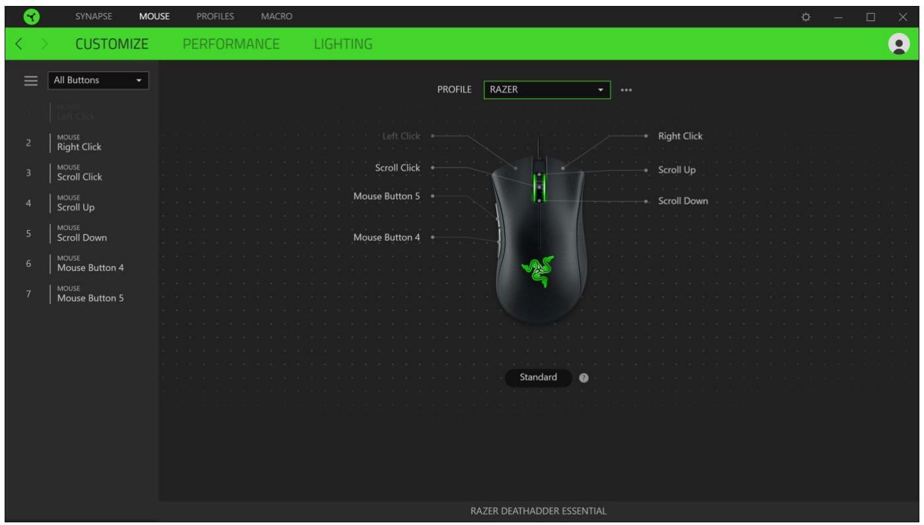
Task: Open the RAZER profile dropdown
Action: [x=547, y=90]
